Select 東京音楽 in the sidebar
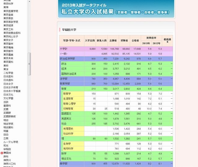 coord(8,15)
